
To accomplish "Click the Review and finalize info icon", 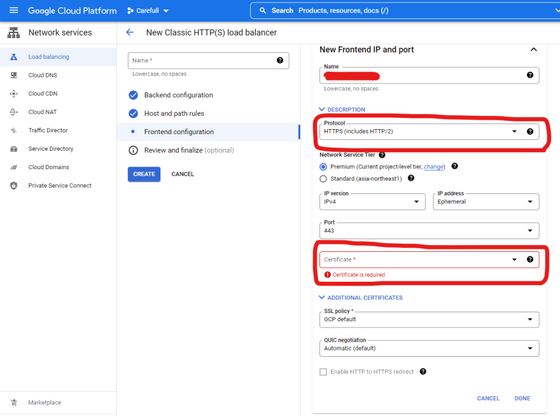I will [x=133, y=150].
